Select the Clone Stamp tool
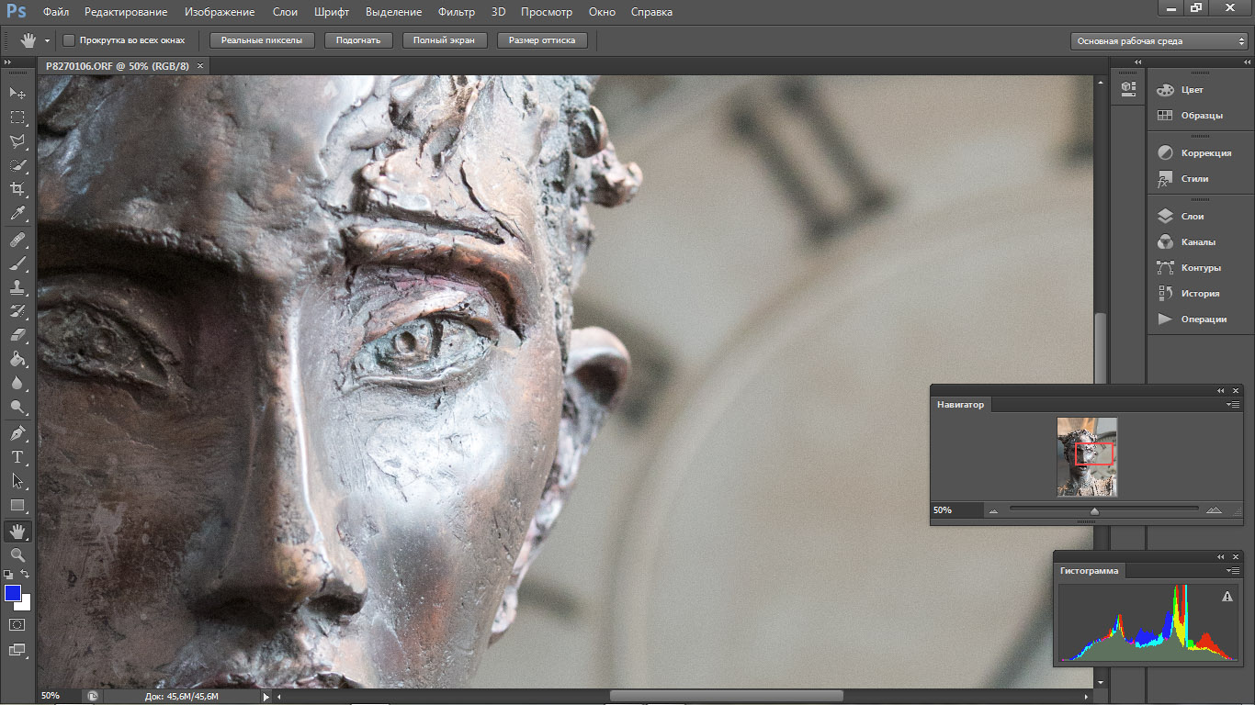 coord(17,287)
